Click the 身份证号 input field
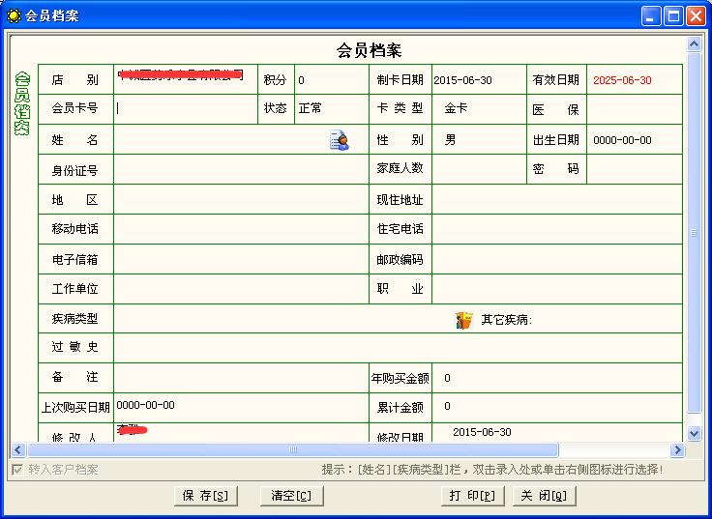 [x=239, y=169]
